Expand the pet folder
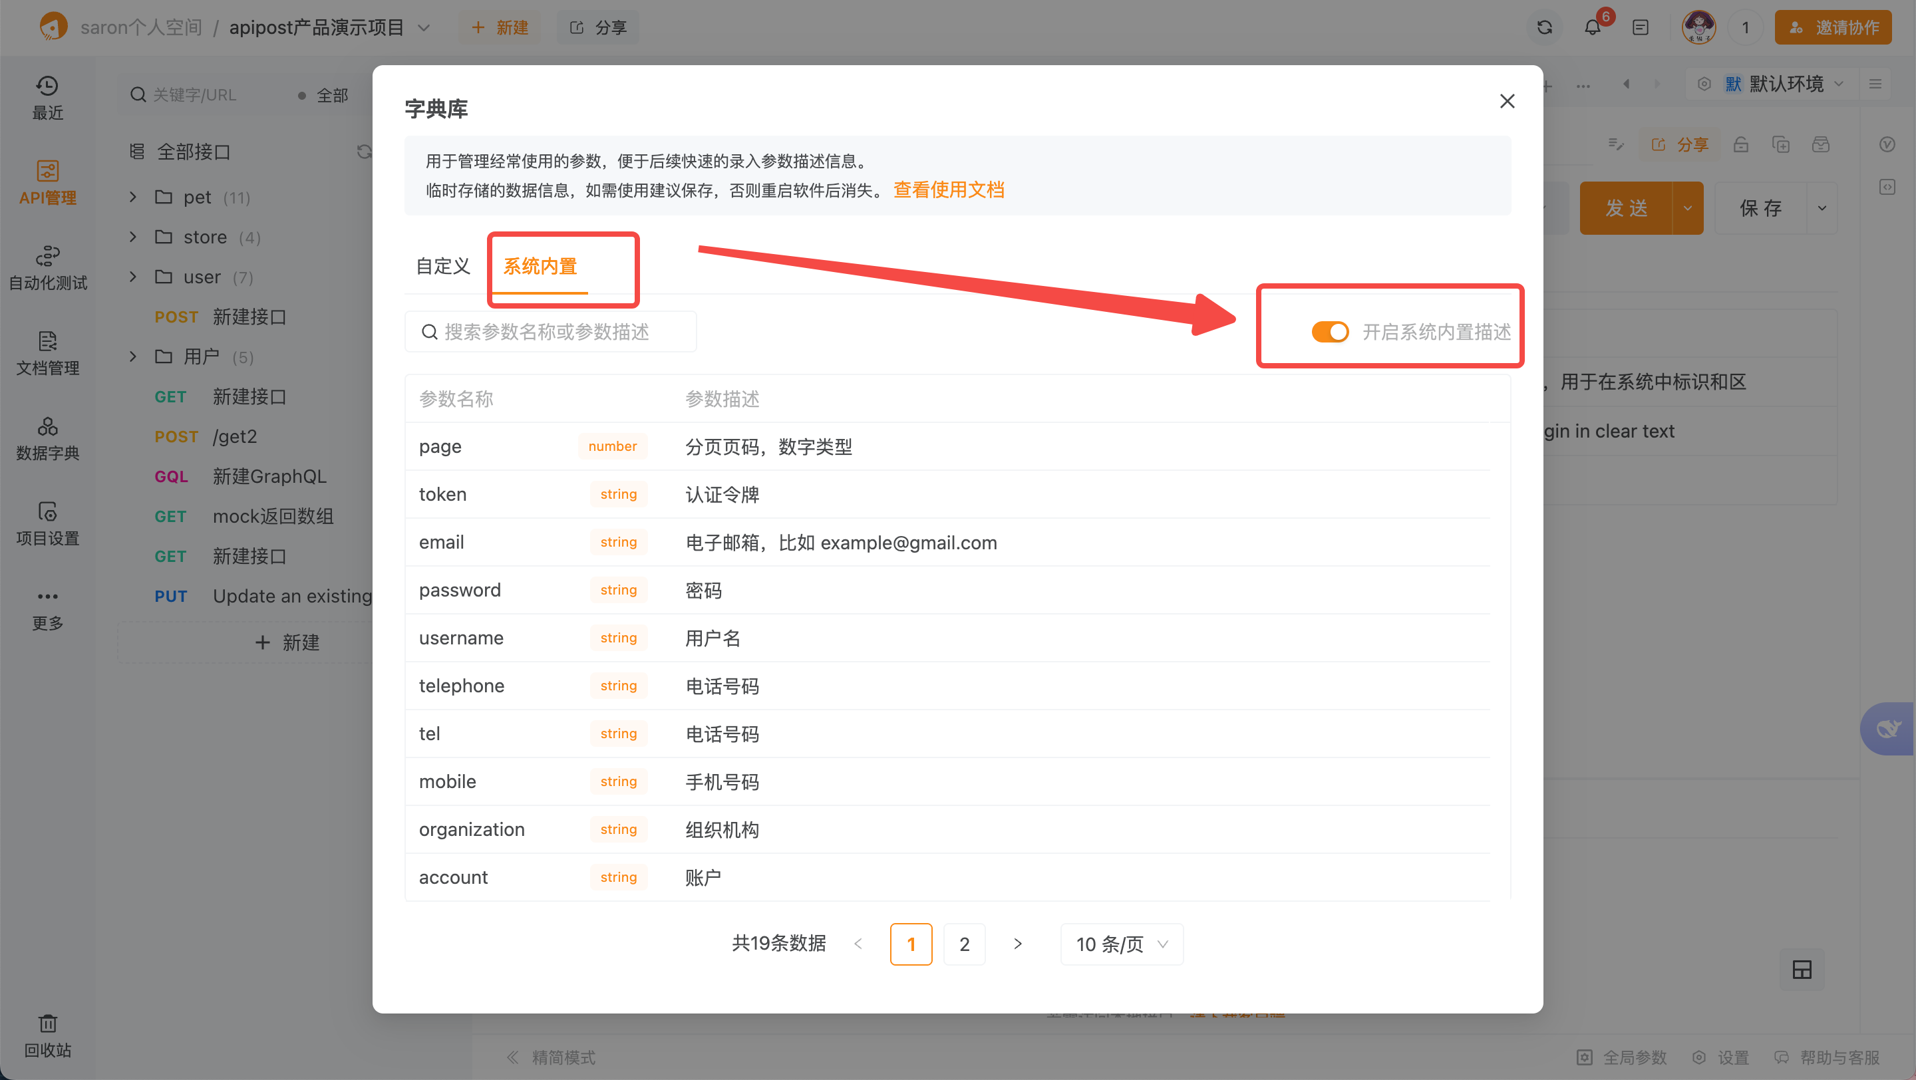 click(x=132, y=197)
